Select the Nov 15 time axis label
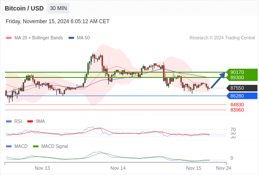The width and height of the screenshot is (259, 175). pyautogui.click(x=194, y=168)
